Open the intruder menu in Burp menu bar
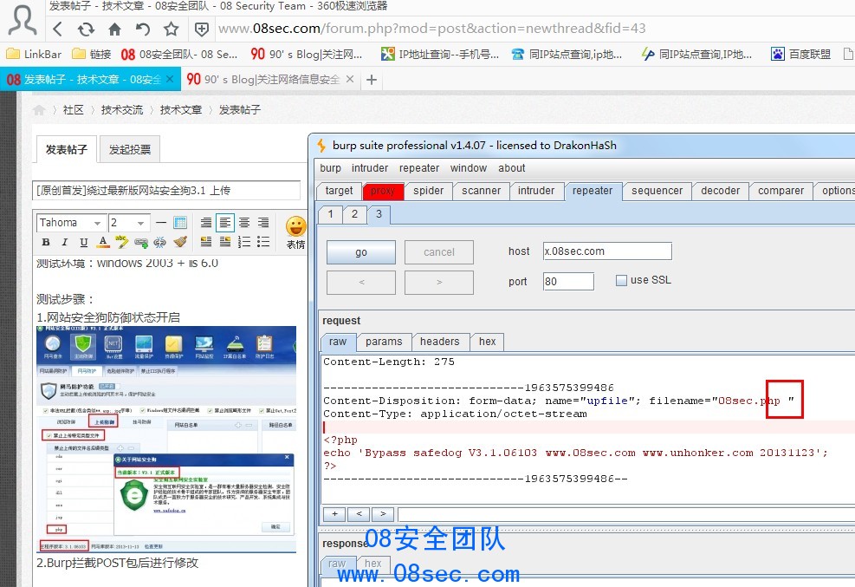 click(x=370, y=168)
